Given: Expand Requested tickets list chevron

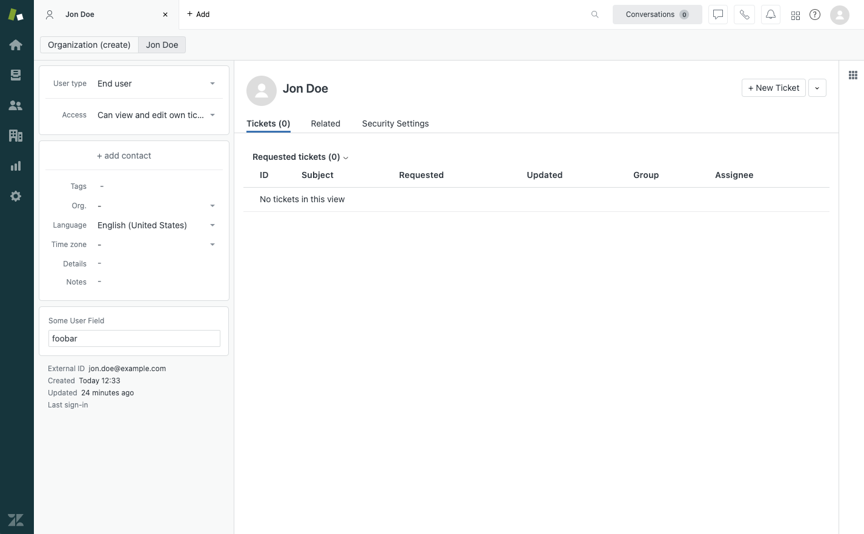Looking at the screenshot, I should tap(346, 157).
